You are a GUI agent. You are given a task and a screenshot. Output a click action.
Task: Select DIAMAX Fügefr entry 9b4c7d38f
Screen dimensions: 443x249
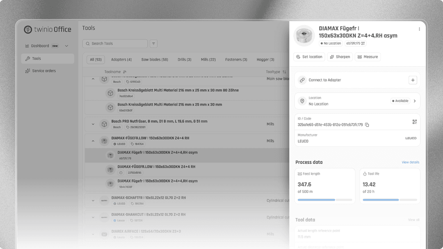tap(187, 184)
